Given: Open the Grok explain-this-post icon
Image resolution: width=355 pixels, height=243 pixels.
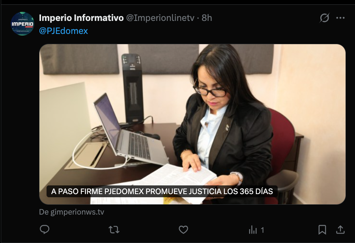Looking at the screenshot, I should 325,18.
